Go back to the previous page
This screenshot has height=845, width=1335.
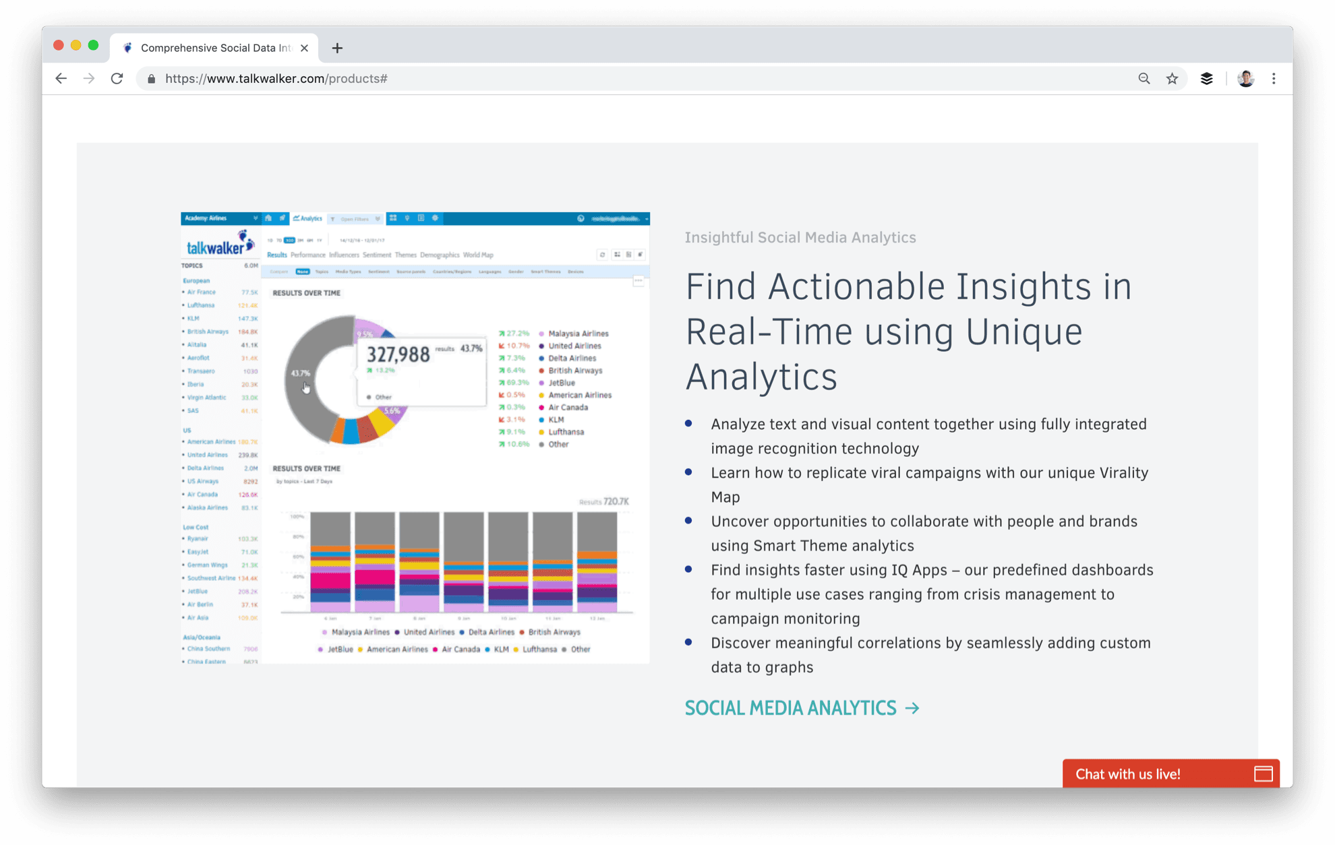pyautogui.click(x=61, y=79)
